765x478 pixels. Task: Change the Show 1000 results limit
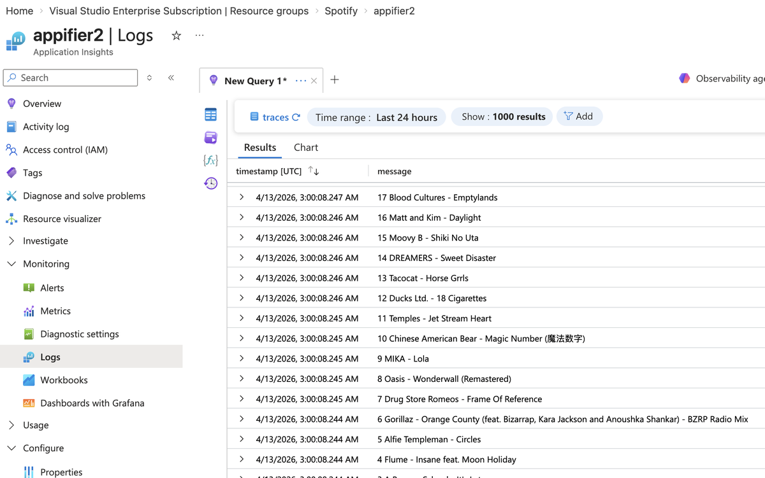[502, 117]
